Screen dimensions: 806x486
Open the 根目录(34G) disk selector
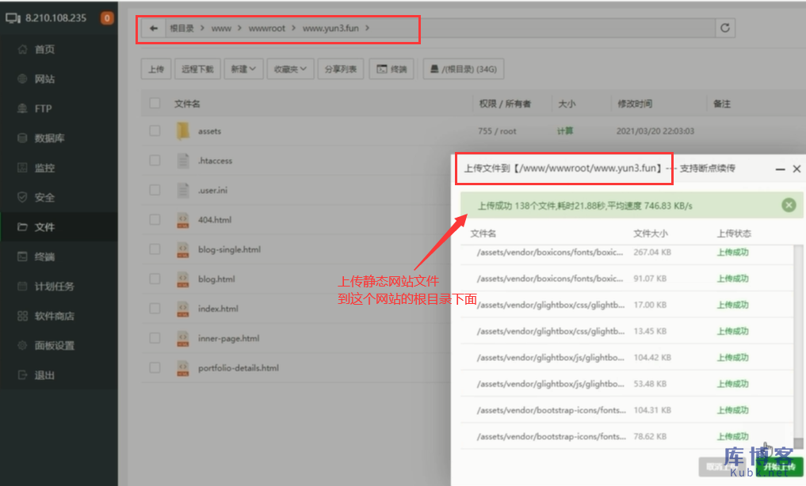pyautogui.click(x=464, y=69)
